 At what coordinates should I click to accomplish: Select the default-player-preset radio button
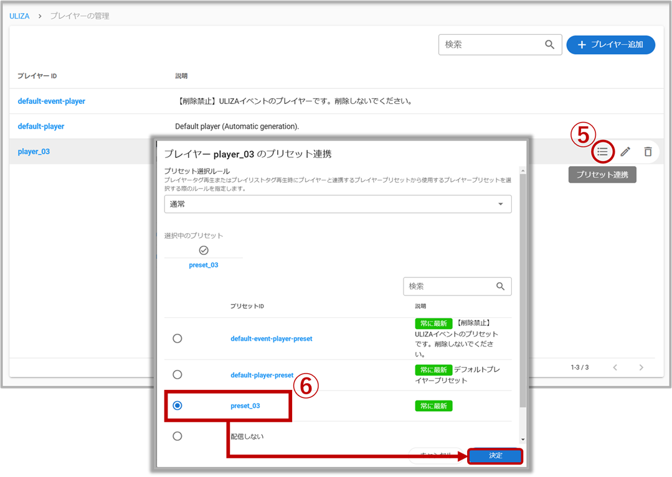177,374
